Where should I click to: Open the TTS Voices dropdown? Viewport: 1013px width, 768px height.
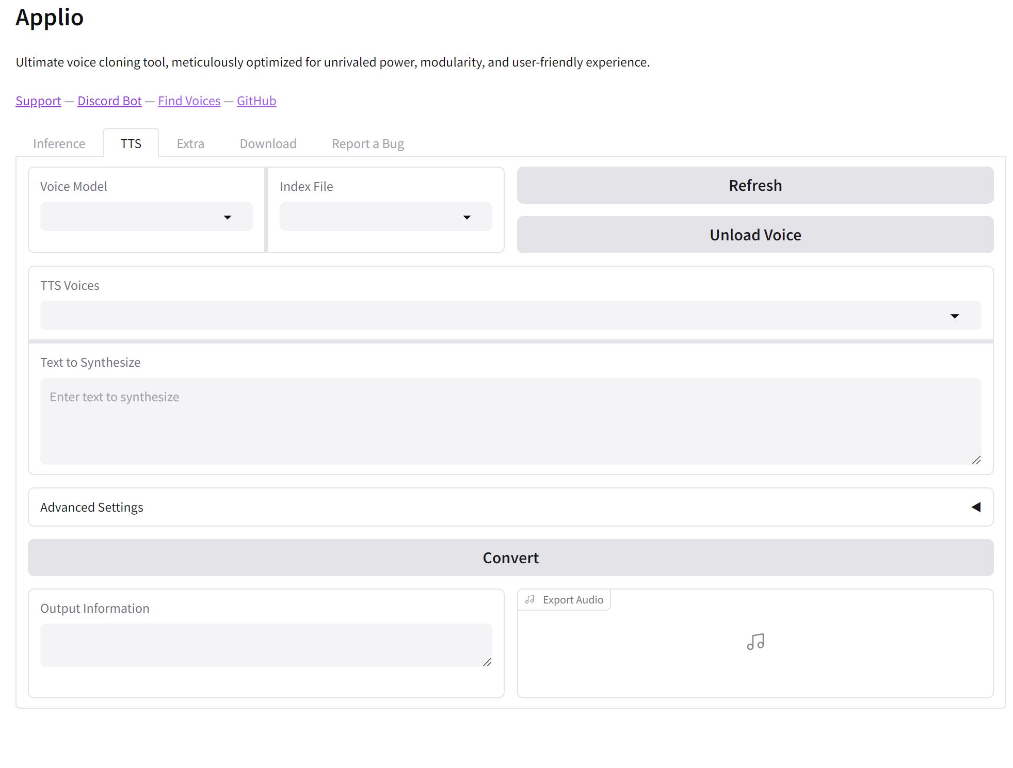pyautogui.click(x=510, y=316)
